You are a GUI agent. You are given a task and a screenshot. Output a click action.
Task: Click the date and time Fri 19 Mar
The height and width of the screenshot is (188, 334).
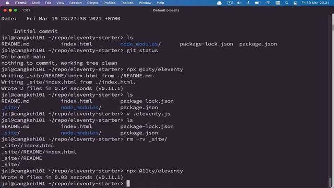(315, 3)
